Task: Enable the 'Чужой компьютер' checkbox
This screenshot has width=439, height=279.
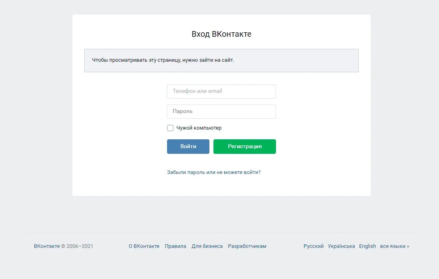Action: pos(170,128)
